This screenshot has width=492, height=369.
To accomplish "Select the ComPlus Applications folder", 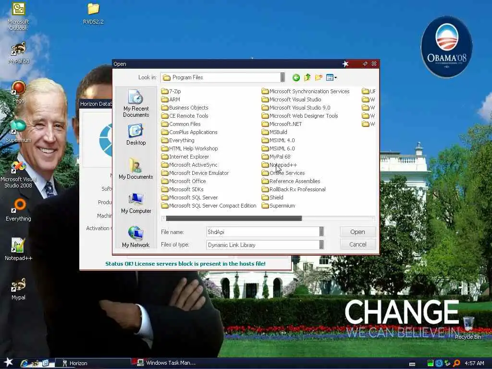I will 189,132.
